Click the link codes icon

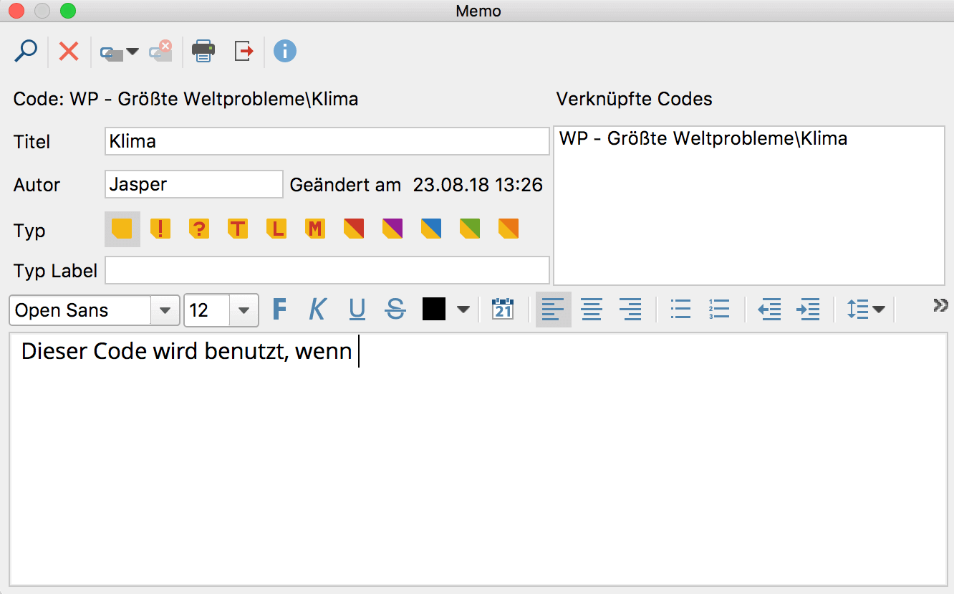(112, 53)
